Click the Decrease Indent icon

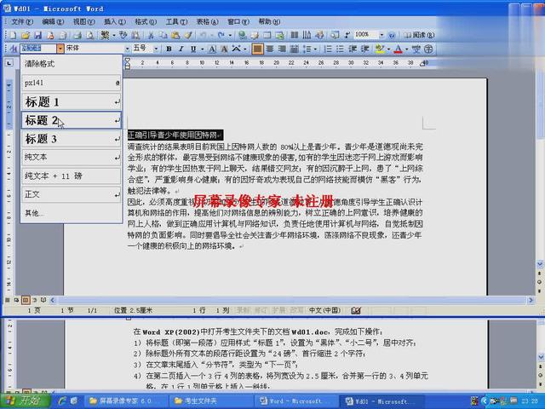tap(353, 49)
